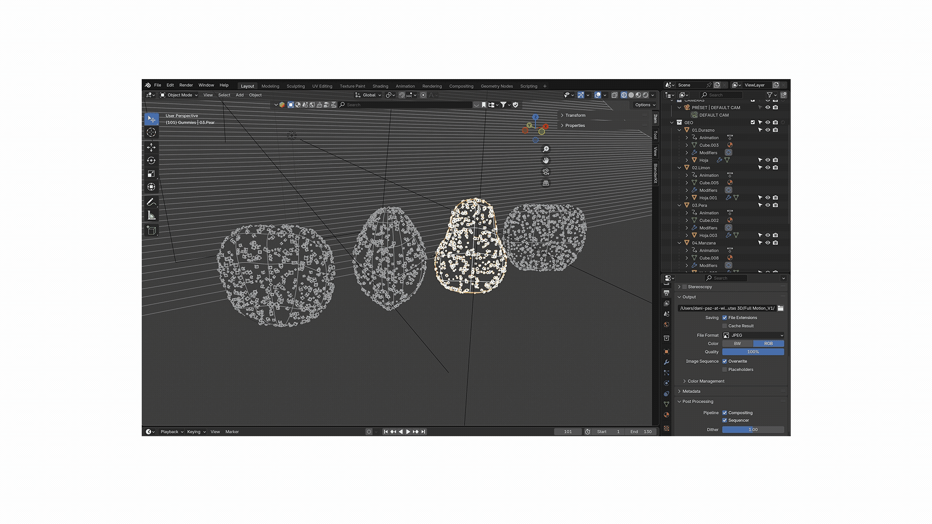Select the Annotate pencil tool
Screen dimensions: 932x524
tap(151, 202)
